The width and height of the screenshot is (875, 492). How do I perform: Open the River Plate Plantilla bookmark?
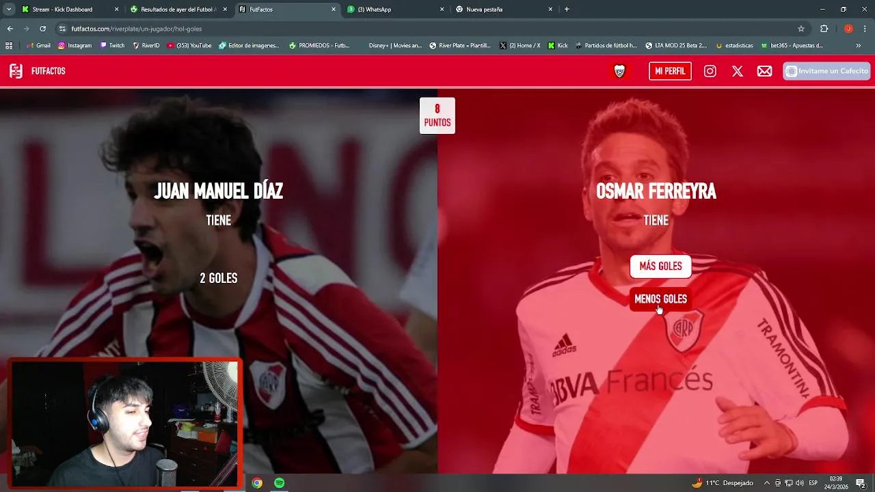tap(460, 46)
